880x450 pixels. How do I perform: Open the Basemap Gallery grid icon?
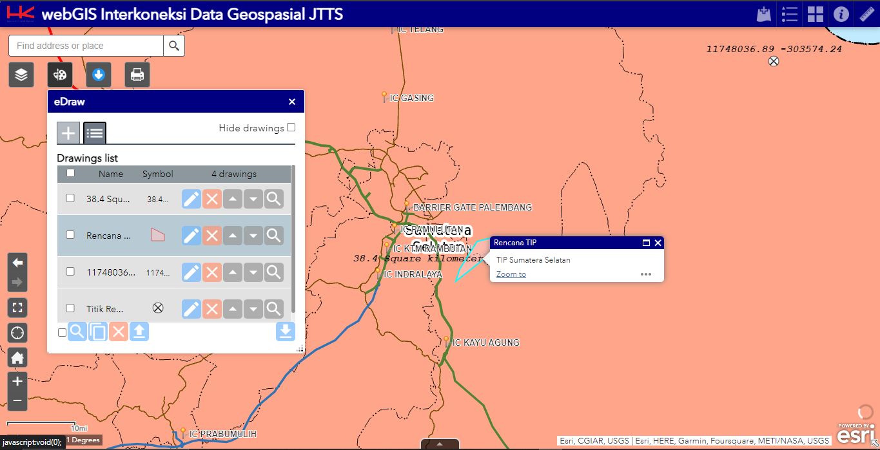[816, 14]
